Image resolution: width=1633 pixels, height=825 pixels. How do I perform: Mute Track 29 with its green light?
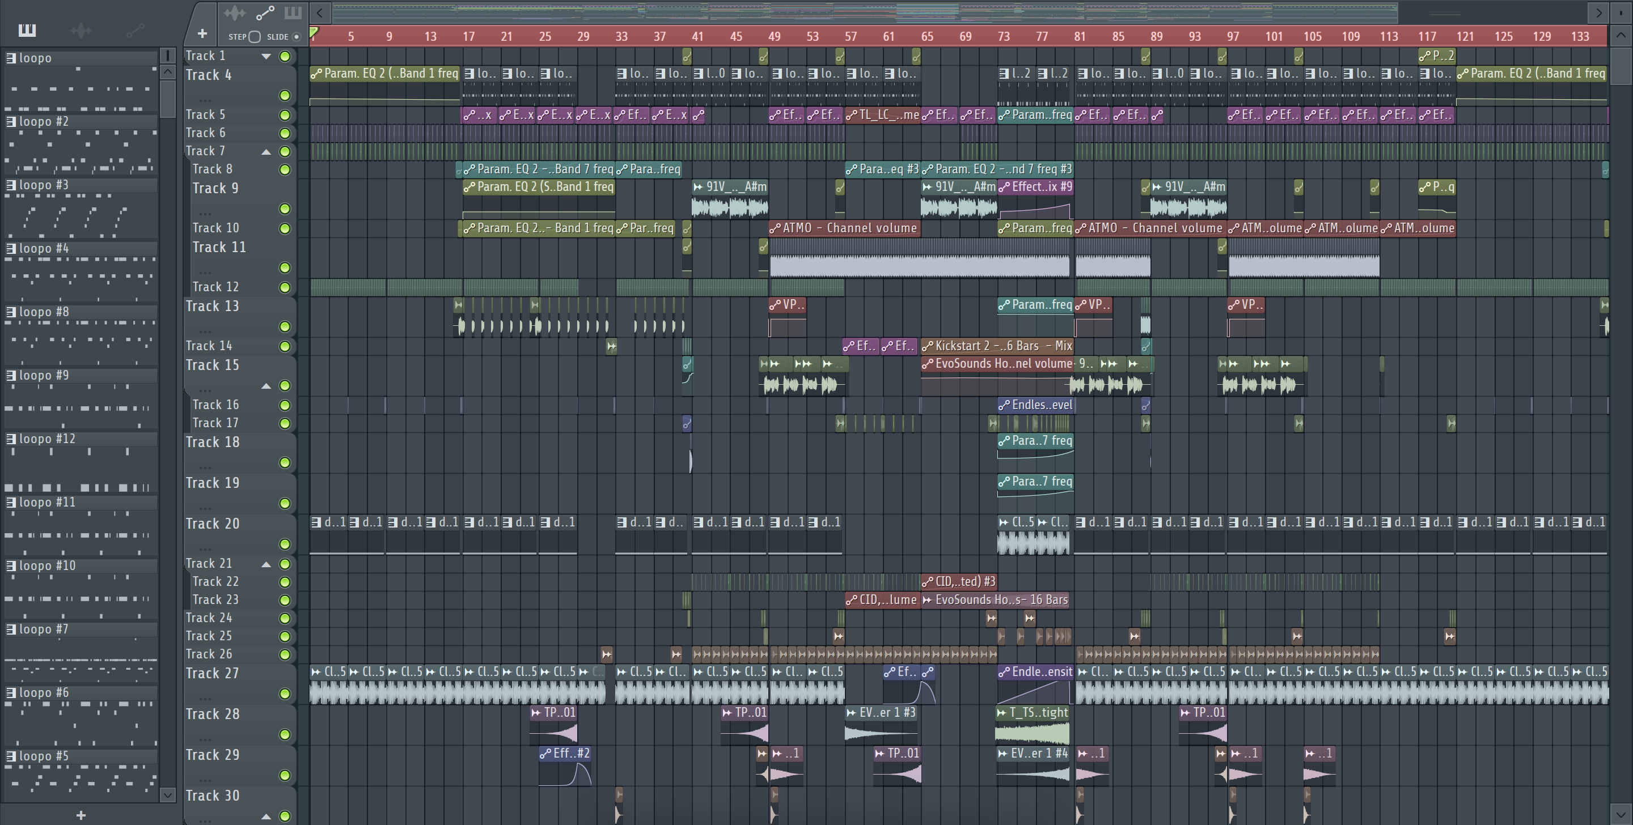click(x=285, y=776)
